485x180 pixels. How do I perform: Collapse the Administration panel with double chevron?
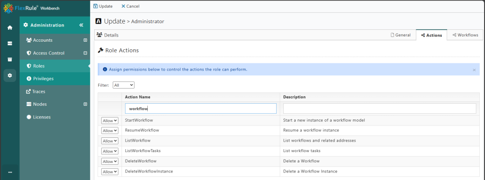[81, 25]
